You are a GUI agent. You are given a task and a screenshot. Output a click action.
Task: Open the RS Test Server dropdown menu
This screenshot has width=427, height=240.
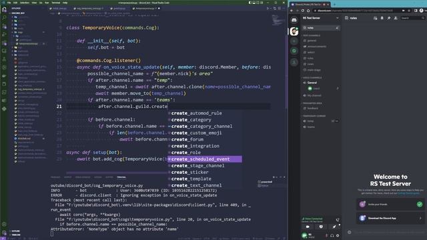pyautogui.click(x=321, y=18)
